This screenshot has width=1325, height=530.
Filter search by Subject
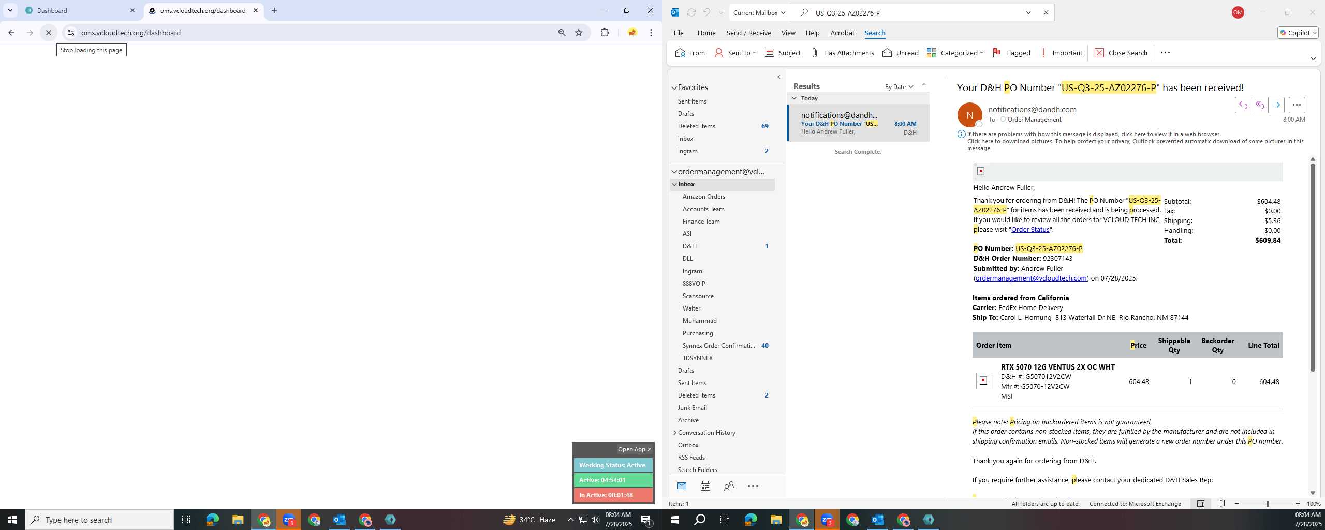click(783, 53)
